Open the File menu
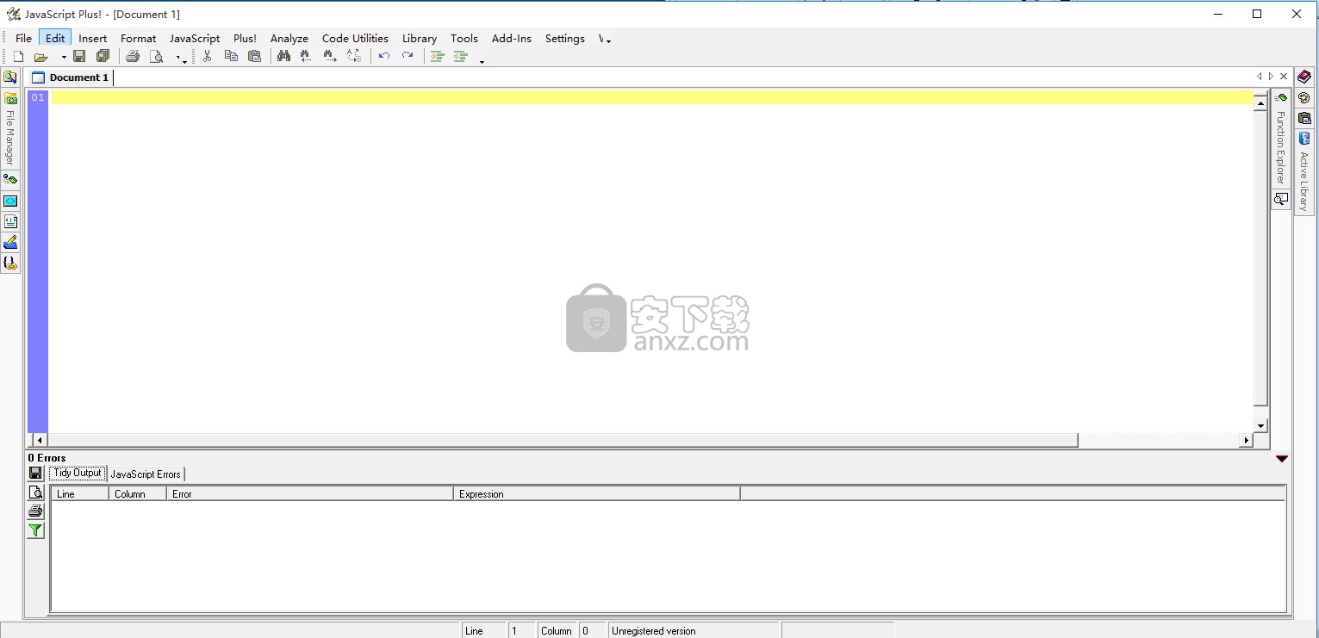The image size is (1319, 638). click(23, 38)
